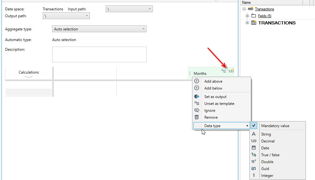Viewport: 315px width, 180px height.
Task: Click the left chevron beside Months
Action: coord(190,73)
